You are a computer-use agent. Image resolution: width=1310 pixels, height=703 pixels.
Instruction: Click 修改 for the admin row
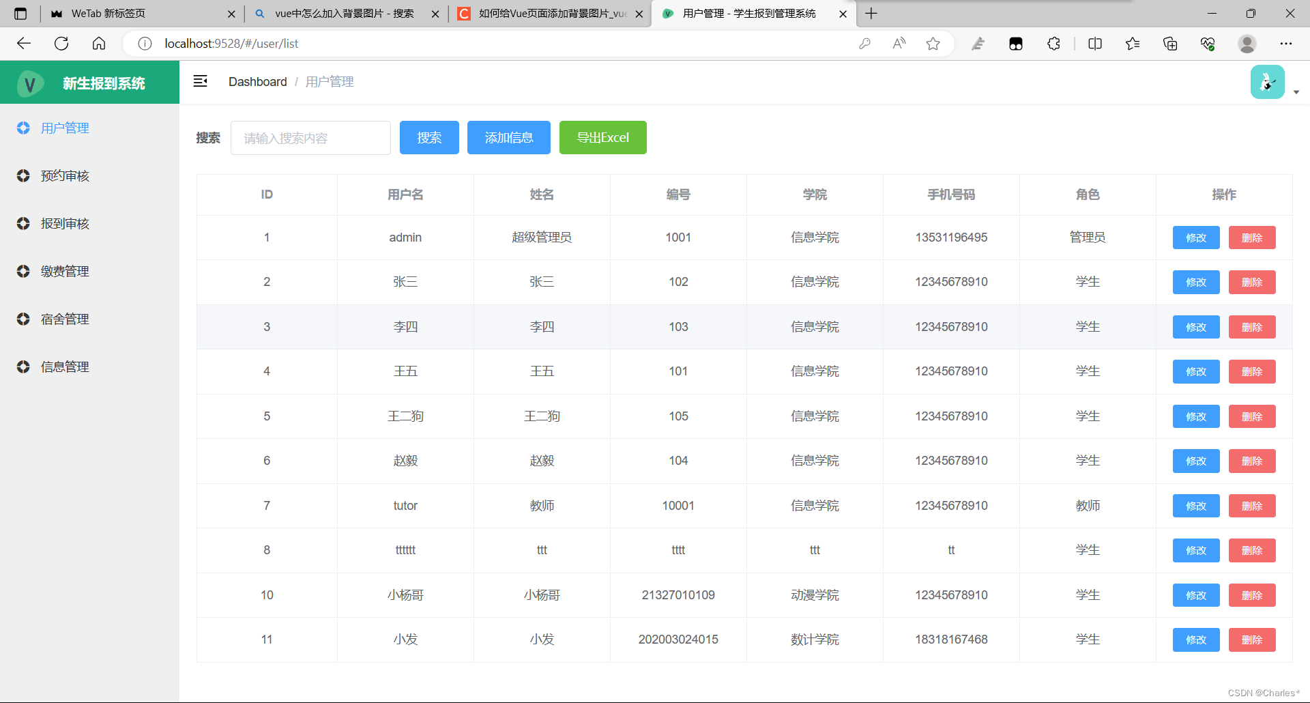1196,238
